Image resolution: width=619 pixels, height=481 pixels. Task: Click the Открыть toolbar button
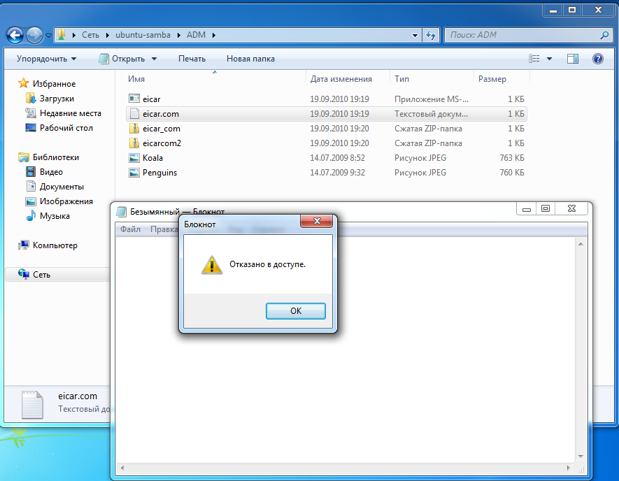tap(122, 59)
